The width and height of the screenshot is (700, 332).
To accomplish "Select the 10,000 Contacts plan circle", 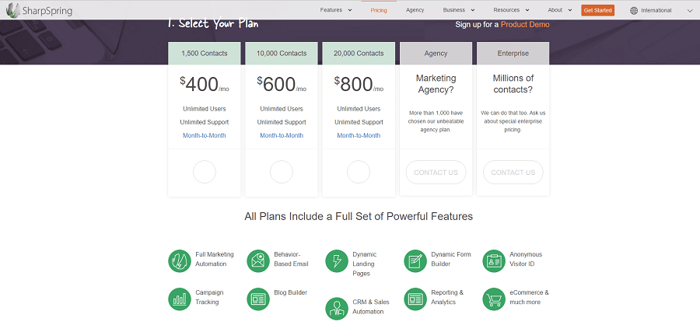I will coord(281,172).
